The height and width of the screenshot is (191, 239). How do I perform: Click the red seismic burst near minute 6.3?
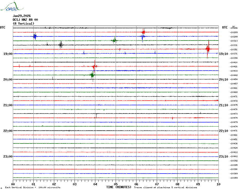(x=143, y=32)
